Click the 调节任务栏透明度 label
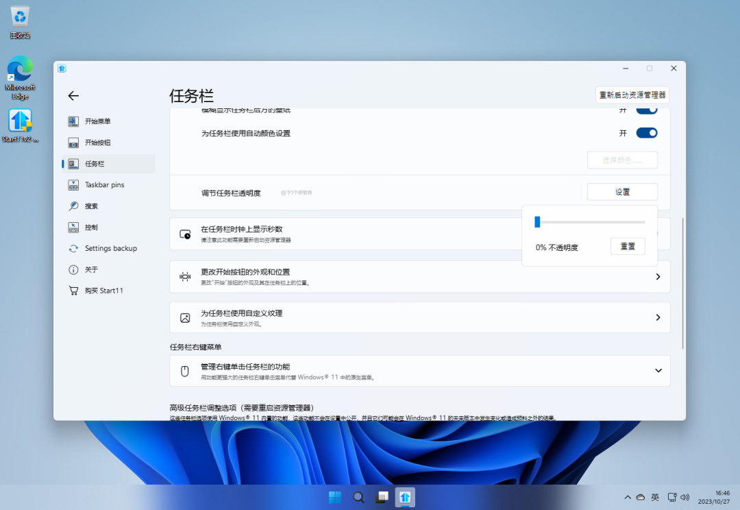 click(x=231, y=193)
